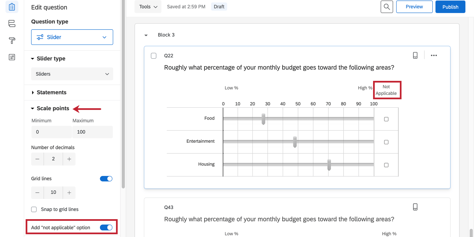
Task: Open the Survey flow sidebar icon
Action: coord(12,24)
